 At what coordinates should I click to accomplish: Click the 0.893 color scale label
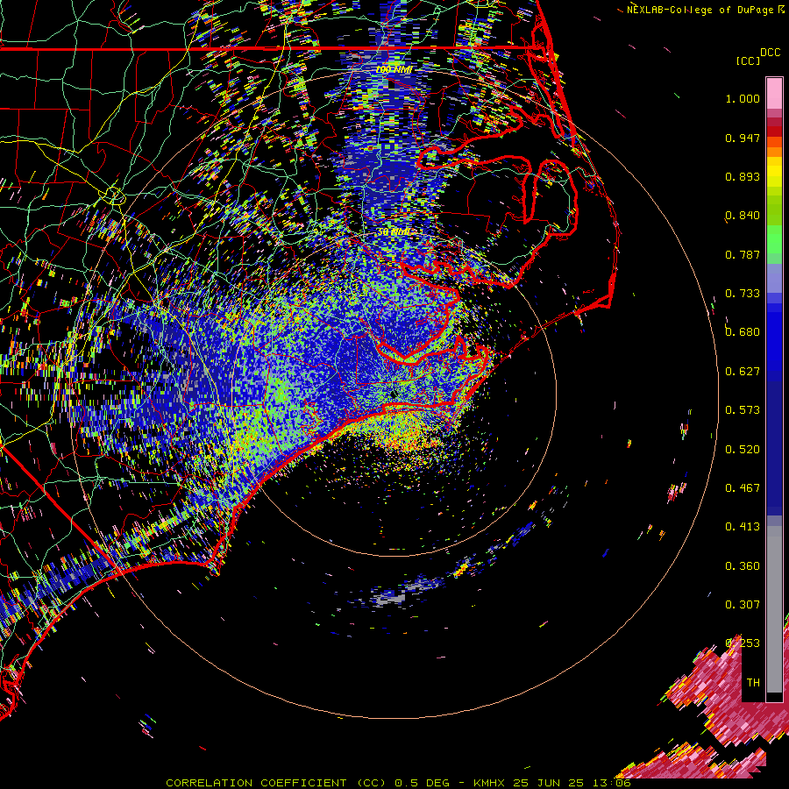[x=743, y=176]
